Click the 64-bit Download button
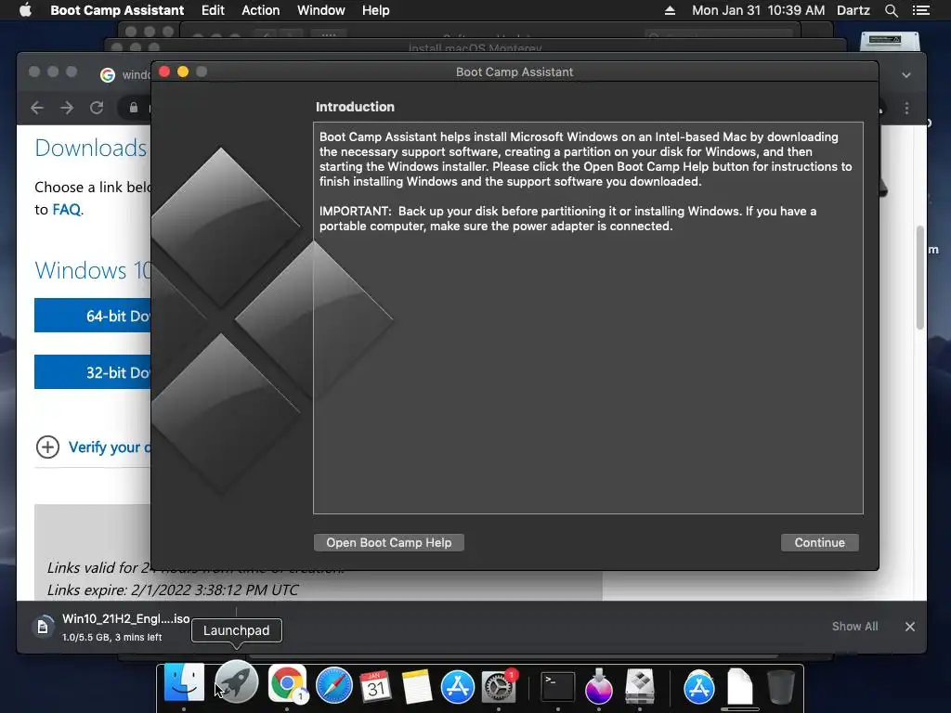 click(x=92, y=316)
